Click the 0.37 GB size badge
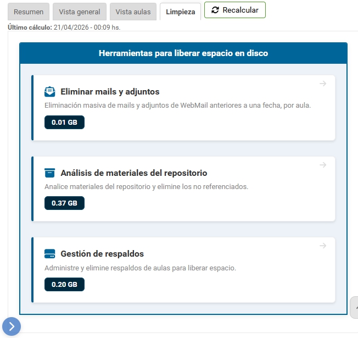358x338 pixels. [64, 203]
